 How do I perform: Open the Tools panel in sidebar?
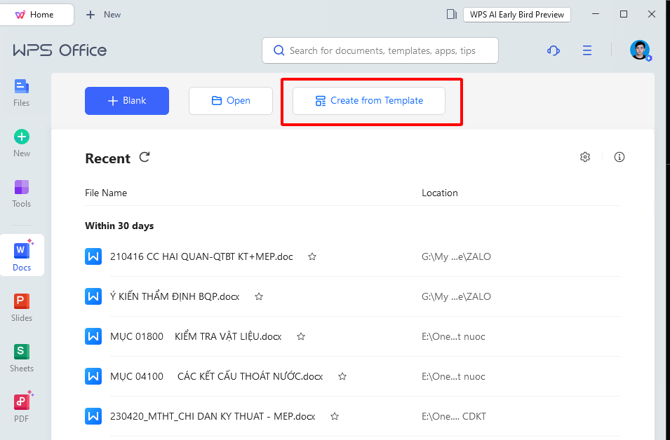pos(22,193)
